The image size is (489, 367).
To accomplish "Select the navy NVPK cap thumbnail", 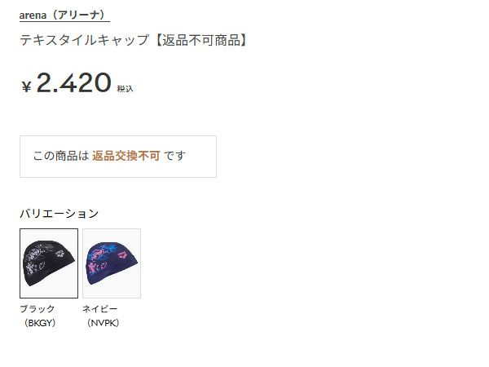I will [x=112, y=263].
